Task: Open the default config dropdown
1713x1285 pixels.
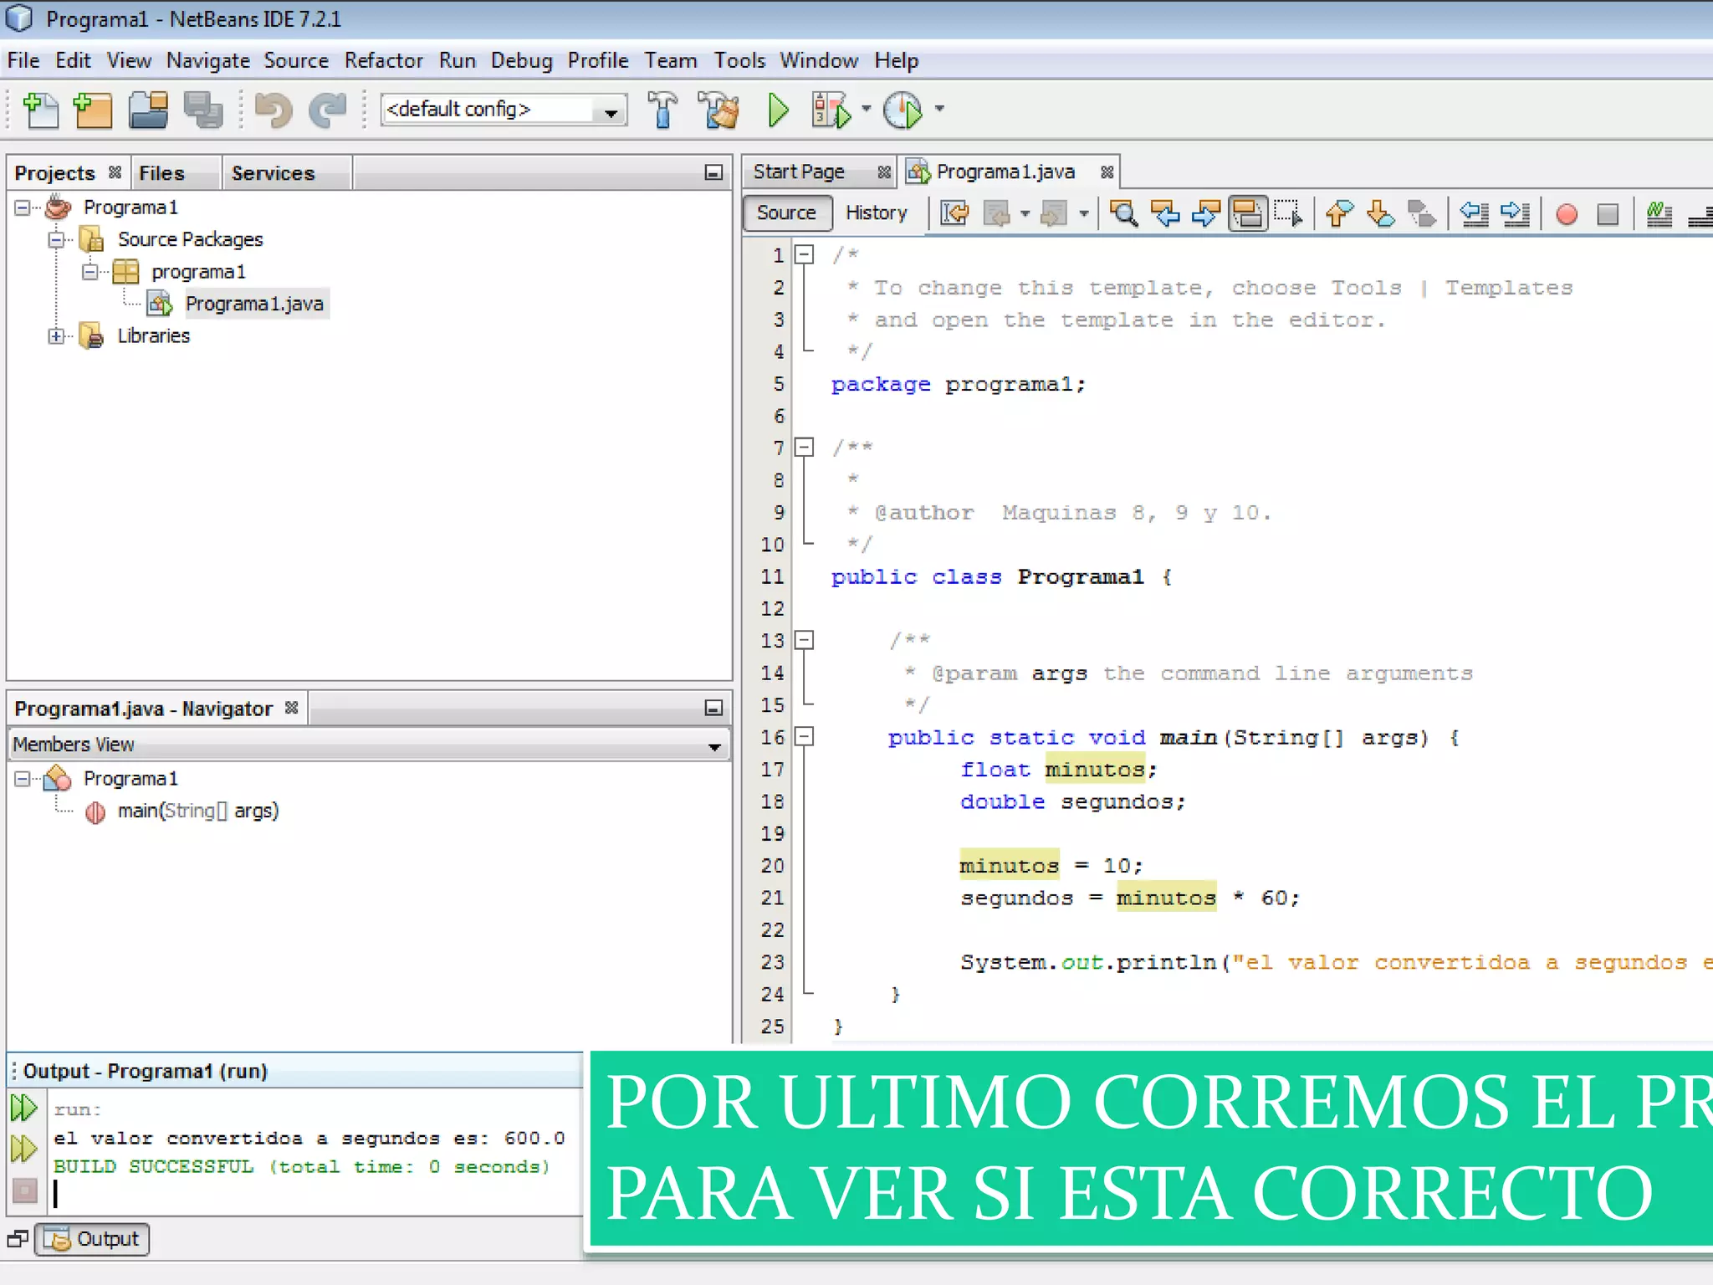Action: [611, 110]
